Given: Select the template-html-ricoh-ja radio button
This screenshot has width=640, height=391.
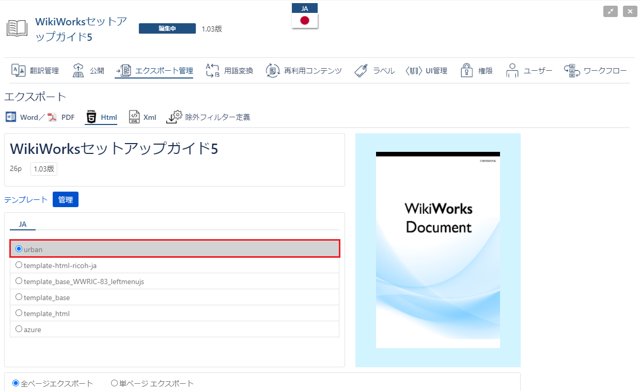Looking at the screenshot, I should point(19,265).
